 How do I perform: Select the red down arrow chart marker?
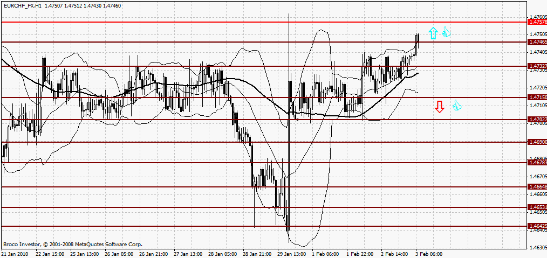(440, 107)
